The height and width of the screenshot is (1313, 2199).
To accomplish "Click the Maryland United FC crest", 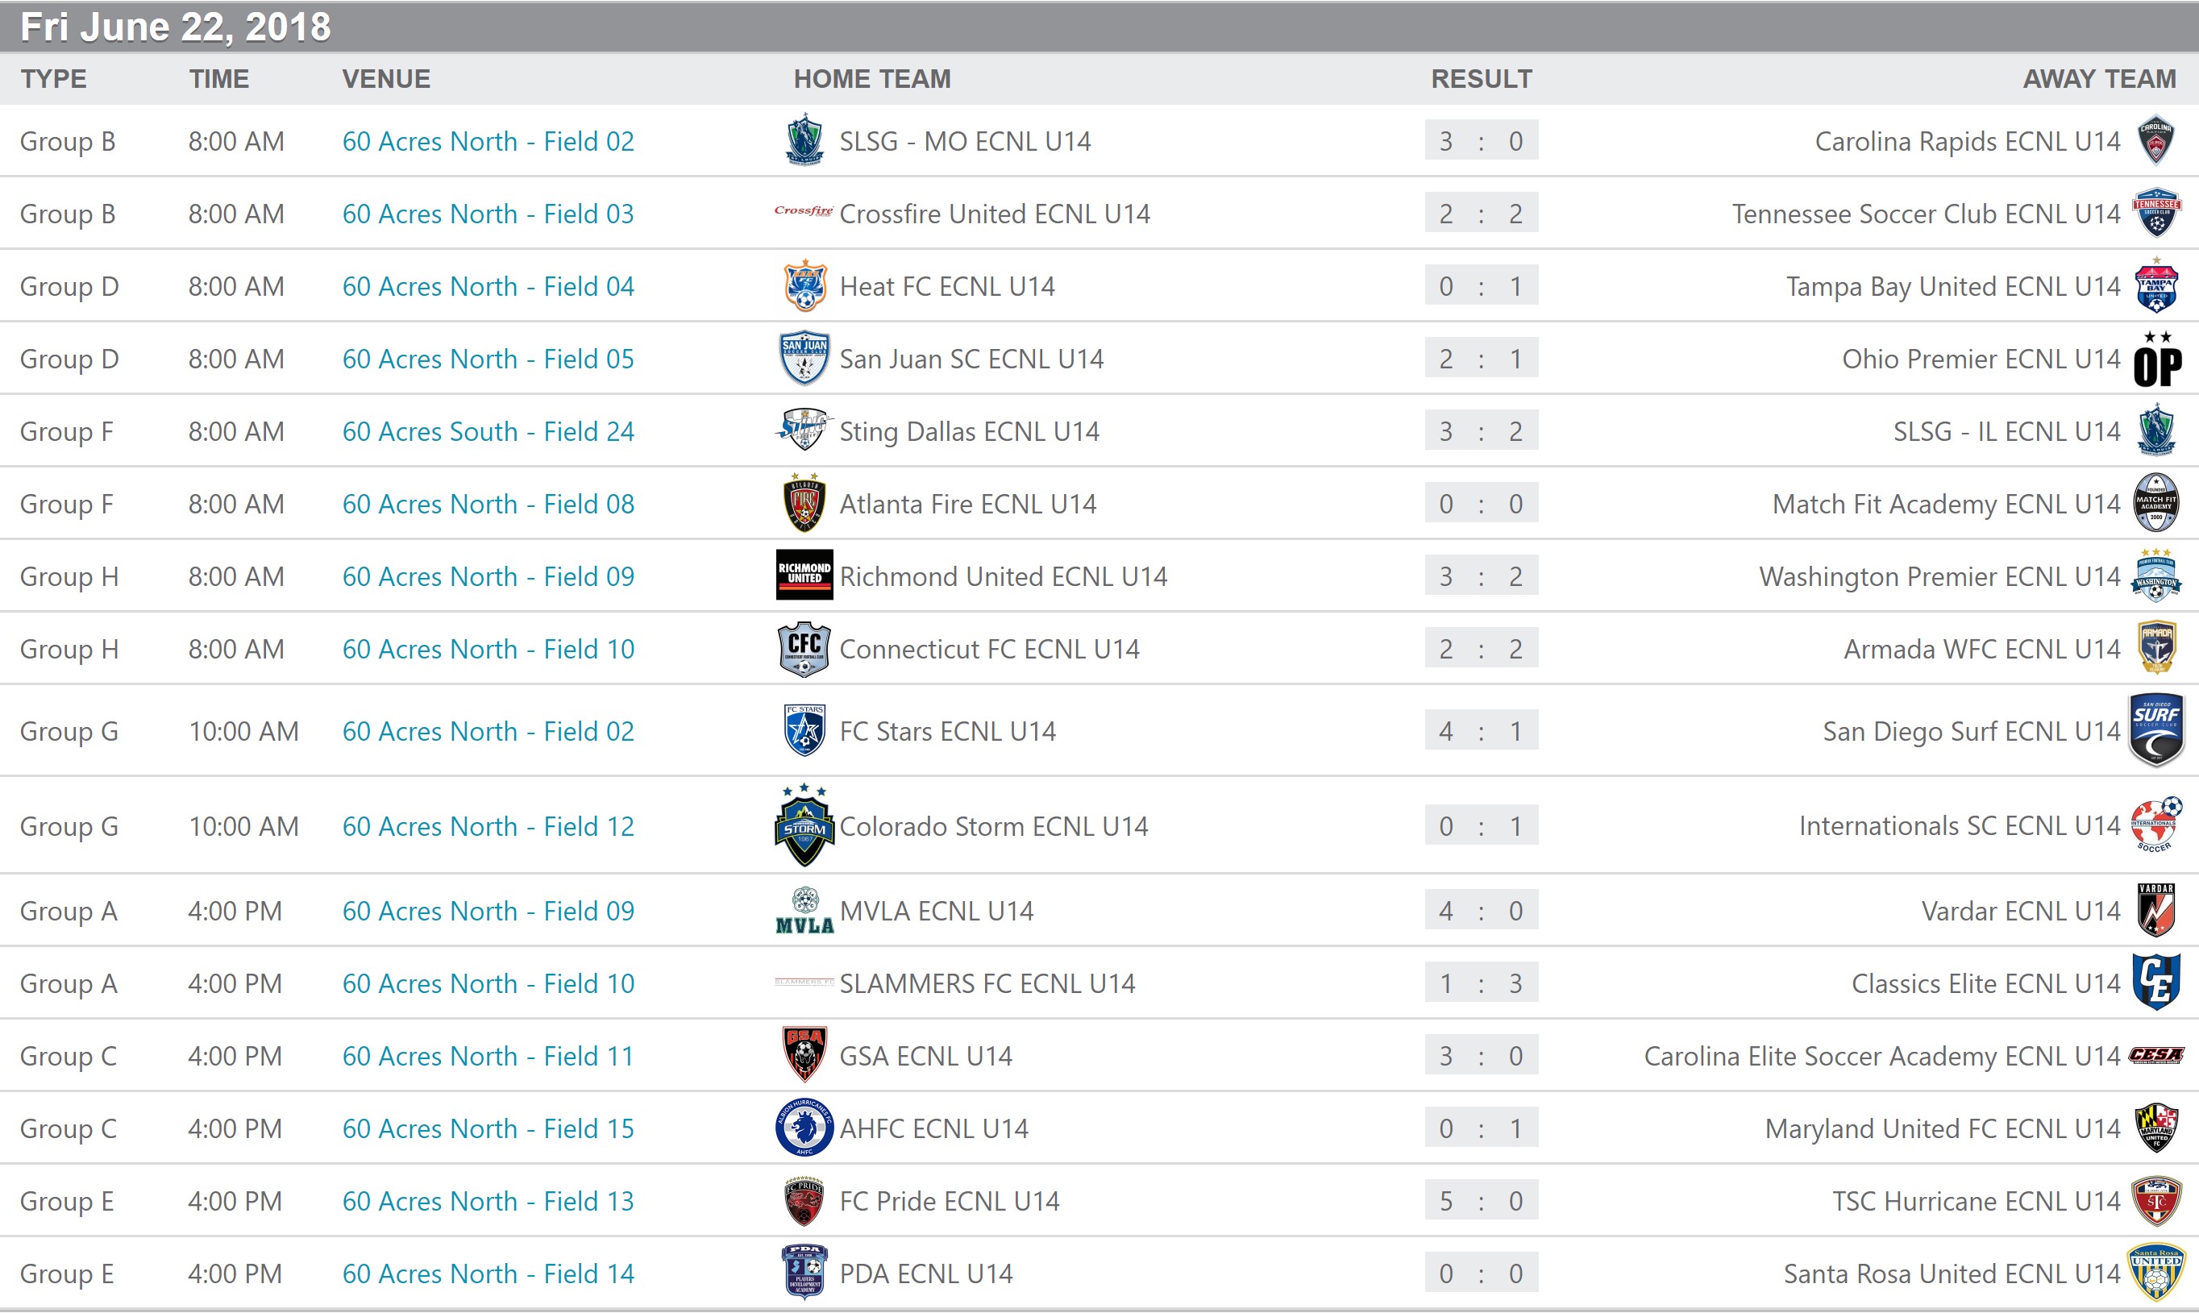I will [2155, 1128].
